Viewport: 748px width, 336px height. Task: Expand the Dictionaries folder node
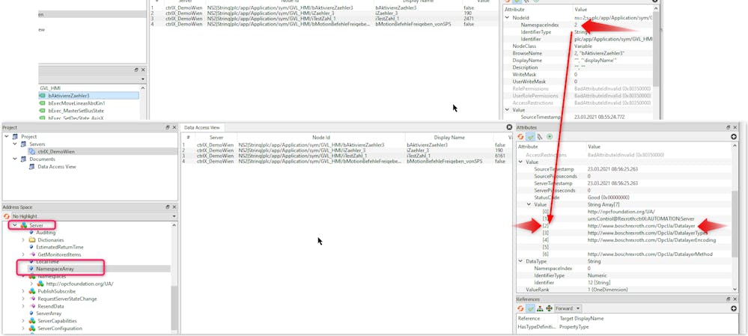pyautogui.click(x=23, y=239)
